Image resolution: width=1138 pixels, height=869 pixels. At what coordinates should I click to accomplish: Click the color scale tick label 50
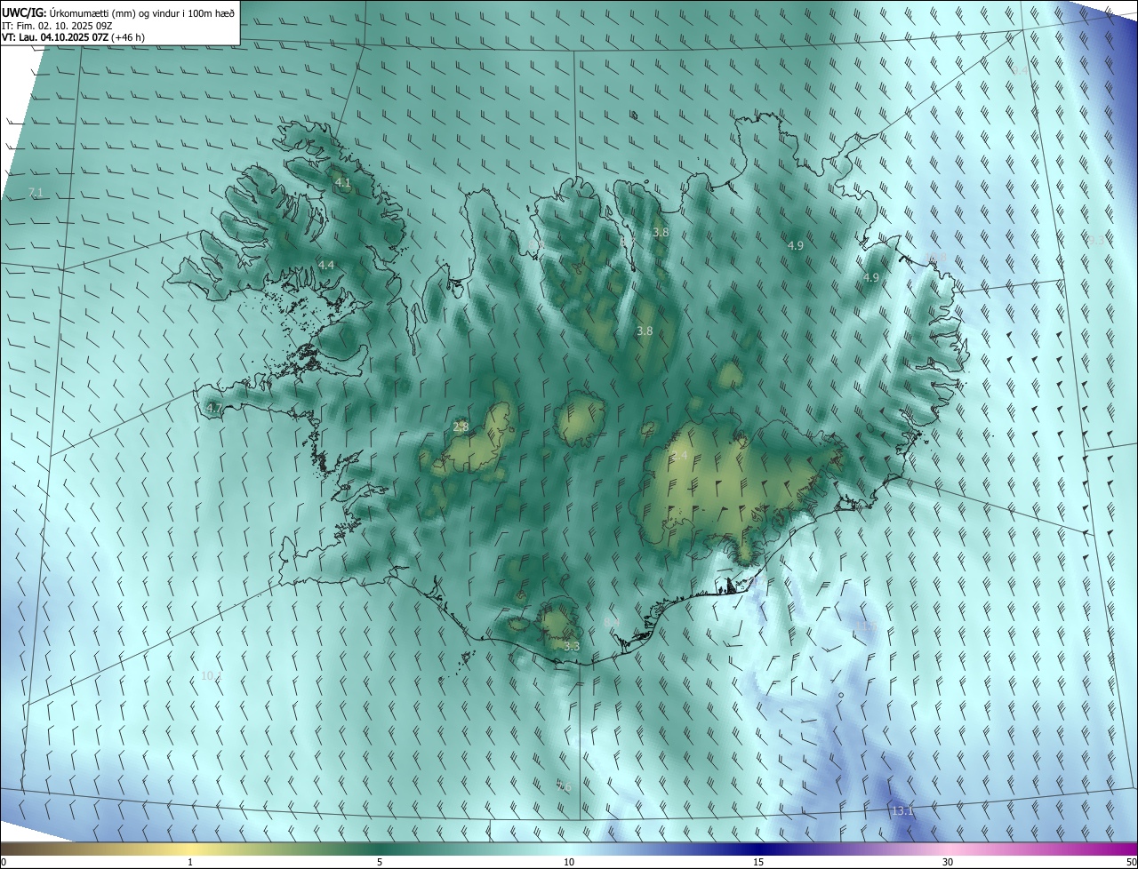(x=1131, y=862)
